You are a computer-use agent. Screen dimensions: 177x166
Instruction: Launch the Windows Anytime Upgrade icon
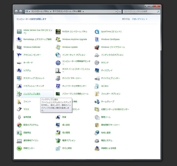click(58, 39)
